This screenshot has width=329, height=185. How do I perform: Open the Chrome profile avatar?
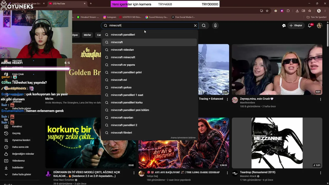tap(319, 11)
